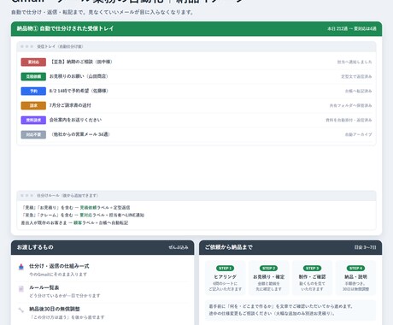Screen dimensions: 393x325
Task: Click the ぜんぶ込み note in the dark header
Action: 179,247
